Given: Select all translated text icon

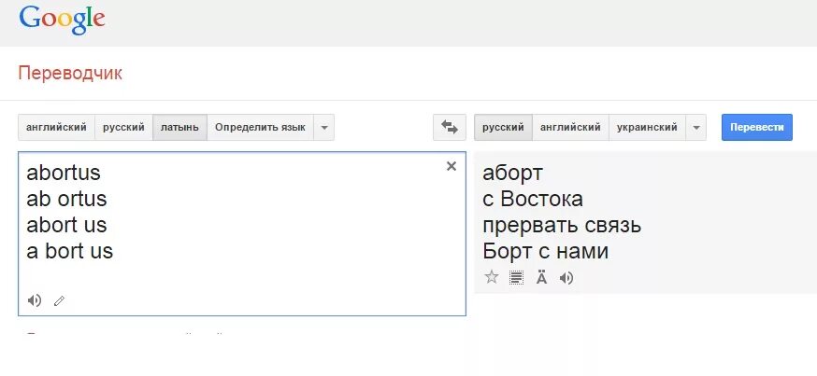Looking at the screenshot, I should [516, 277].
